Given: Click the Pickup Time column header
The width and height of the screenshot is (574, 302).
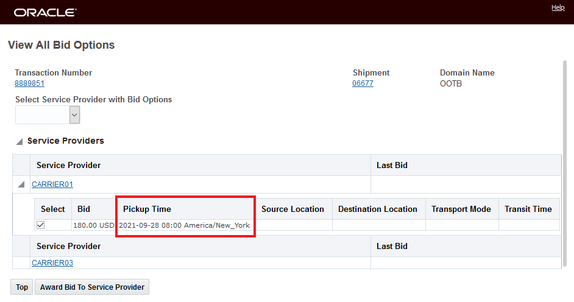Looking at the screenshot, I should tap(147, 209).
